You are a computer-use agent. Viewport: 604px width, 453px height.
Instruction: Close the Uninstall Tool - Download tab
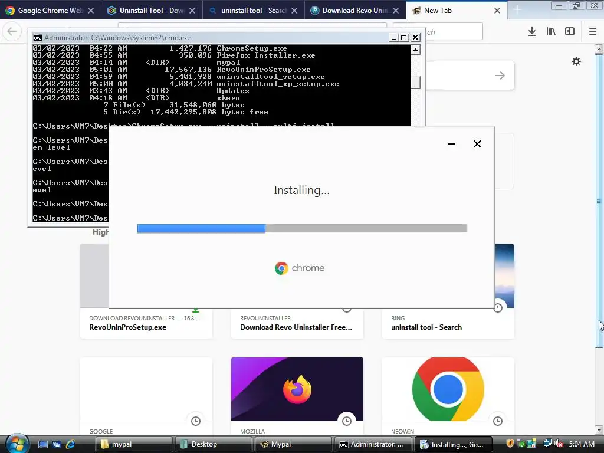point(192,11)
